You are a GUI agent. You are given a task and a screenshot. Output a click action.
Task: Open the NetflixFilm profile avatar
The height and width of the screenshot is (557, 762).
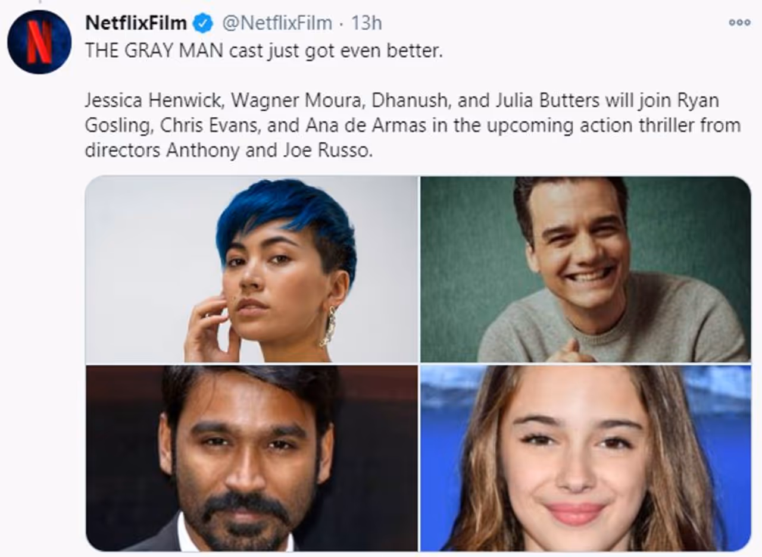coord(39,42)
